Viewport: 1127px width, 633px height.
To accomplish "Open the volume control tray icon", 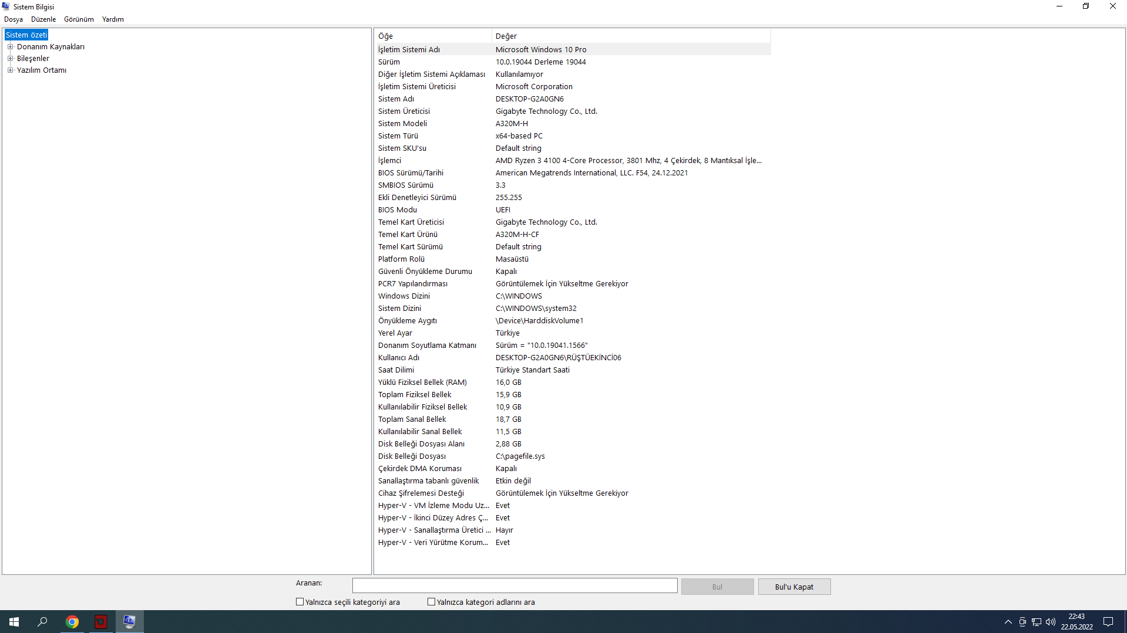I will pyautogui.click(x=1051, y=622).
